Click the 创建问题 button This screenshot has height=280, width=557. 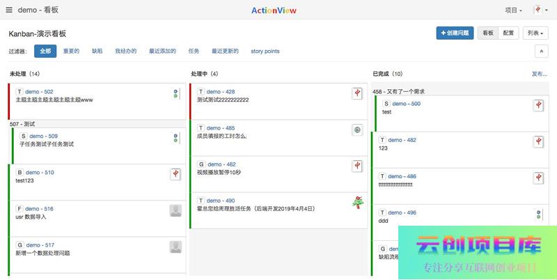pos(454,33)
